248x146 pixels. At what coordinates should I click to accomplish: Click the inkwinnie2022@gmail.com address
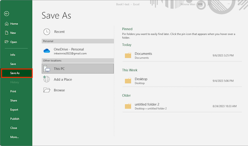click(70, 54)
